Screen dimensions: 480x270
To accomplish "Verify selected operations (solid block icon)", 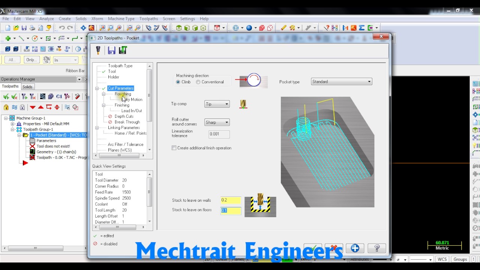I will point(51,97).
